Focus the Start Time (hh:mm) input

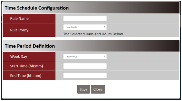[x=85, y=66]
